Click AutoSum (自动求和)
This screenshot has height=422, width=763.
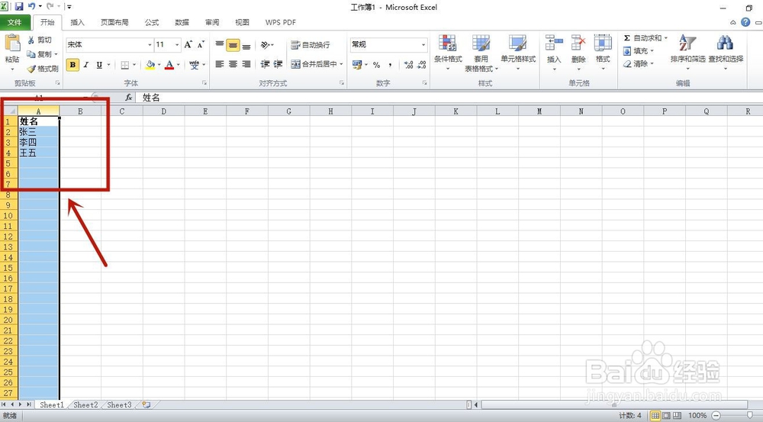642,38
